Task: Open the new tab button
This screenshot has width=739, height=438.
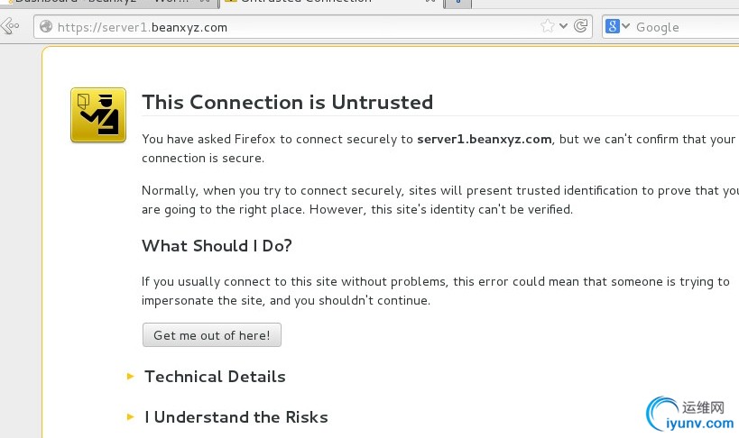Action: (457, 4)
